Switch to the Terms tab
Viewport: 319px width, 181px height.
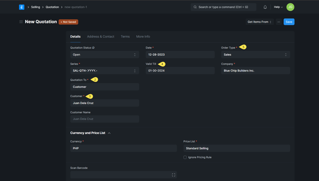125,36
